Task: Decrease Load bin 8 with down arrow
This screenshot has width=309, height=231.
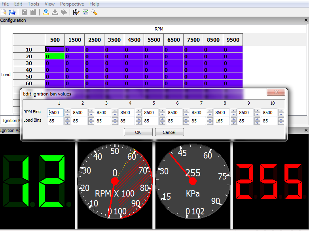Action: (x=233, y=123)
